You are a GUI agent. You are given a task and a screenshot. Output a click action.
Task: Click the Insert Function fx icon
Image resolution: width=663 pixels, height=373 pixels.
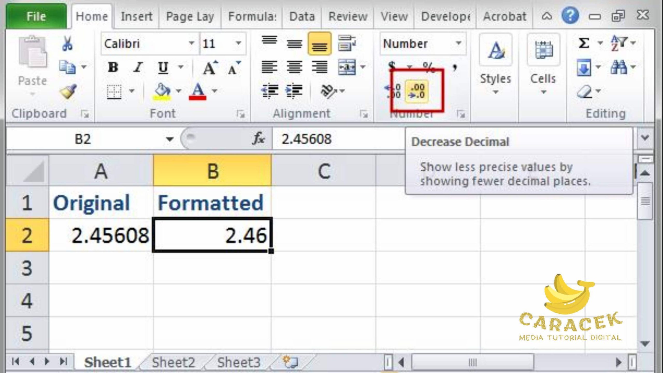coord(258,139)
